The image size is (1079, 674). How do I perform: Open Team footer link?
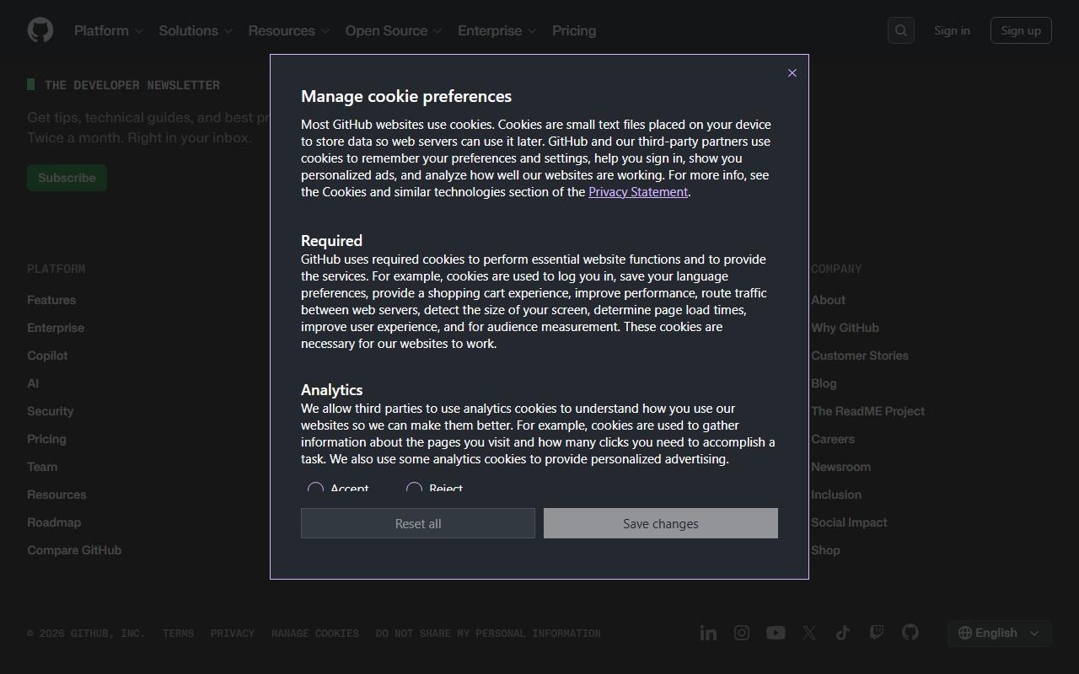[42, 467]
